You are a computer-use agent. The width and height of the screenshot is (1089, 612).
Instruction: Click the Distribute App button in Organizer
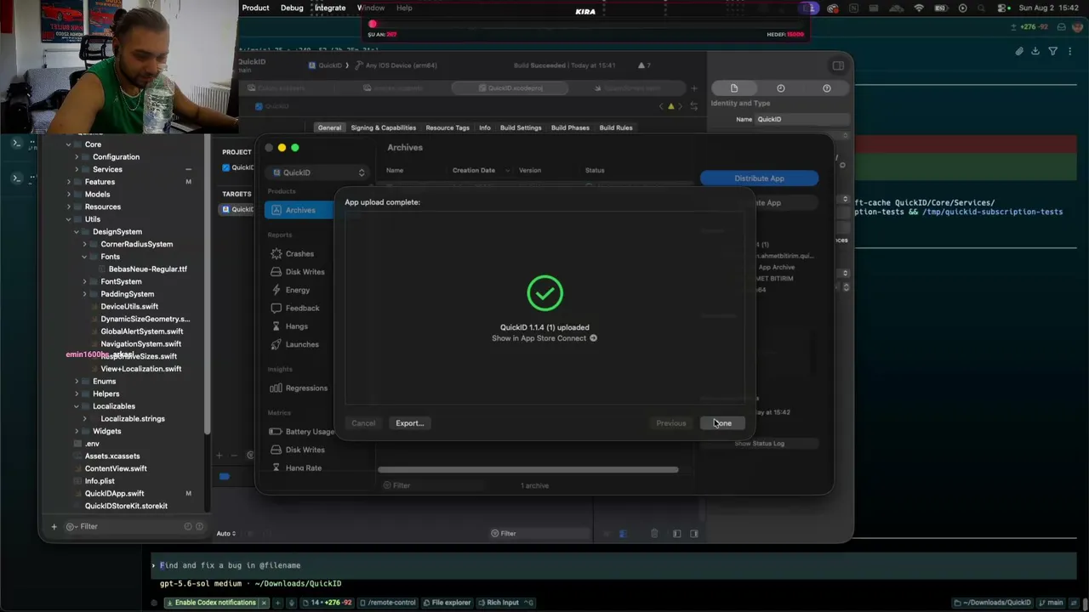(759, 178)
